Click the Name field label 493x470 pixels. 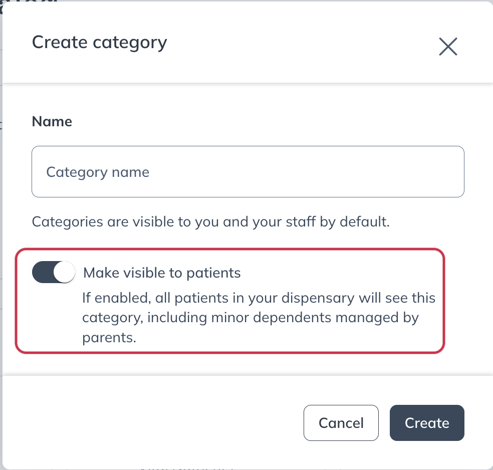coord(52,122)
